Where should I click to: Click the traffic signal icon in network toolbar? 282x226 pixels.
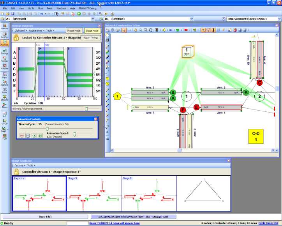pyautogui.click(x=157, y=30)
